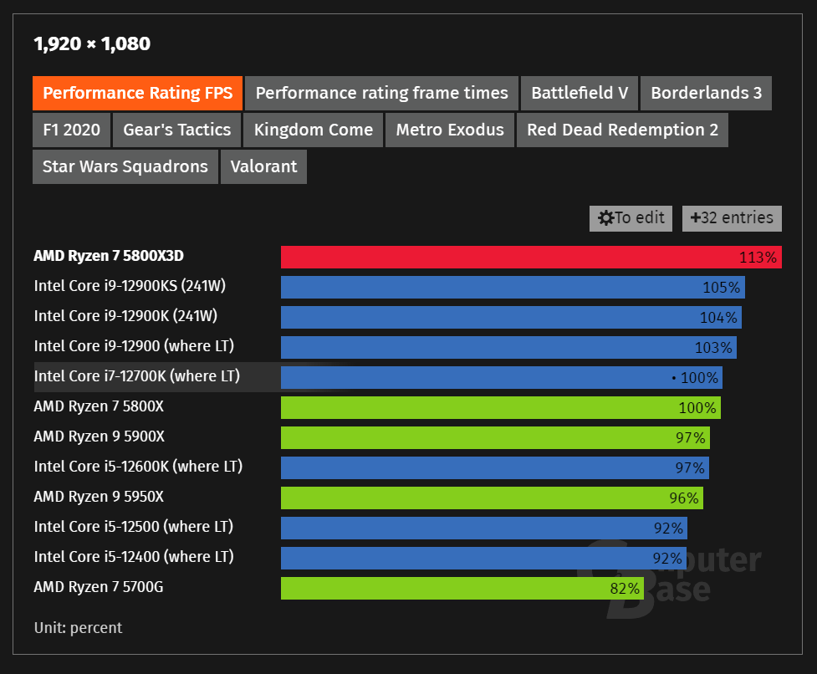Screen dimensions: 817x674
Task: Switch to the Valorant tab
Action: (x=263, y=166)
